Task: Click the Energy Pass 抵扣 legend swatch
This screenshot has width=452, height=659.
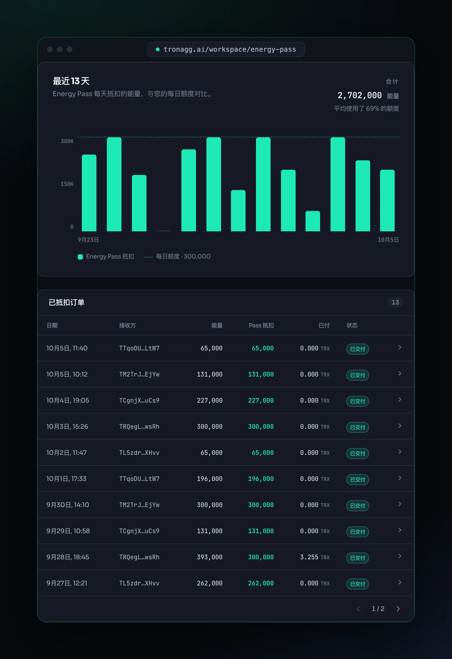Action: [x=80, y=257]
